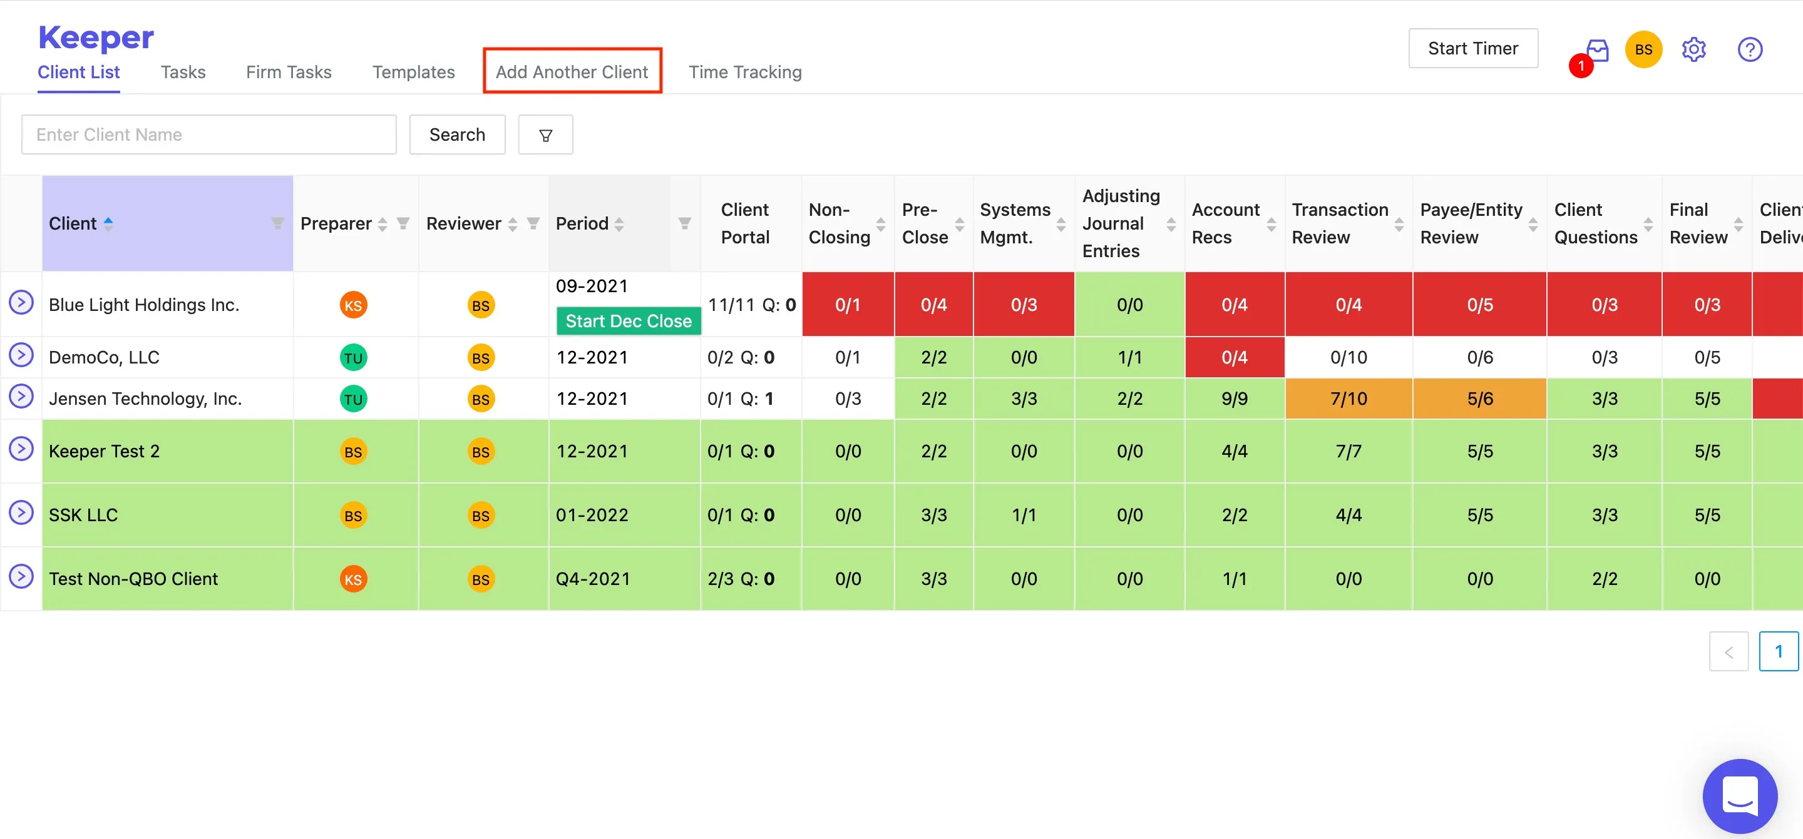The width and height of the screenshot is (1803, 839).
Task: Open the settings gear icon
Action: tap(1693, 49)
